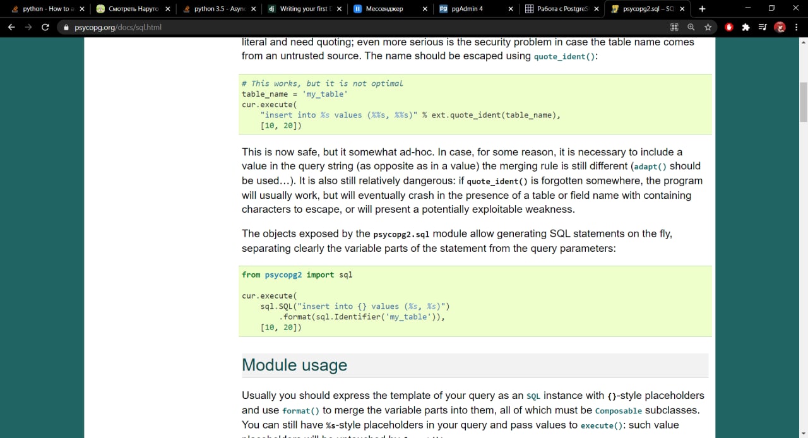View site info via the padlock icon
This screenshot has height=438, width=808.
click(66, 28)
